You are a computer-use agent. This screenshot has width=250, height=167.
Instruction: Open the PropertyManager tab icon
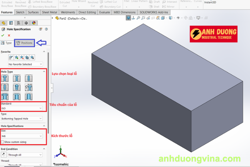pos(10,22)
